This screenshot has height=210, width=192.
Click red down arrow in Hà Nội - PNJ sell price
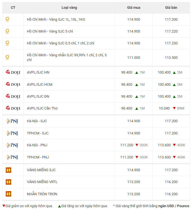[x=174, y=145]
